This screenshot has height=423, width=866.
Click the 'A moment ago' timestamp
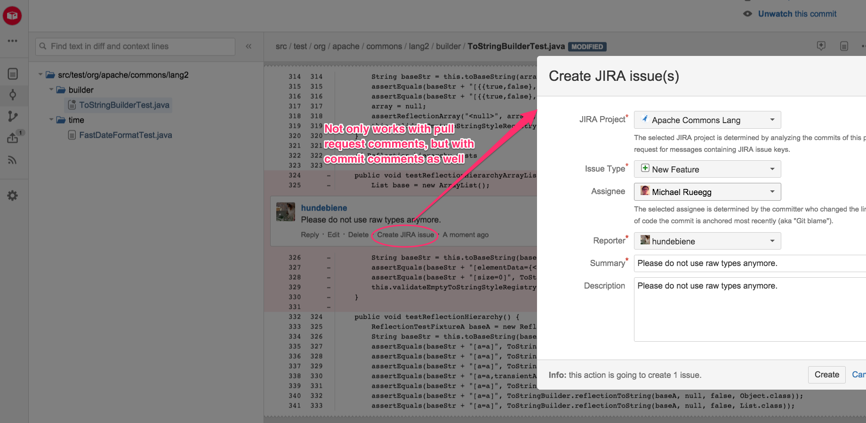(x=465, y=235)
